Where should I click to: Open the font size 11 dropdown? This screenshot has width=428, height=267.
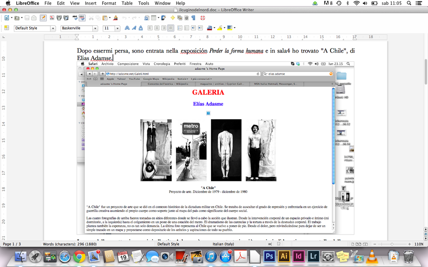pyautogui.click(x=118, y=28)
